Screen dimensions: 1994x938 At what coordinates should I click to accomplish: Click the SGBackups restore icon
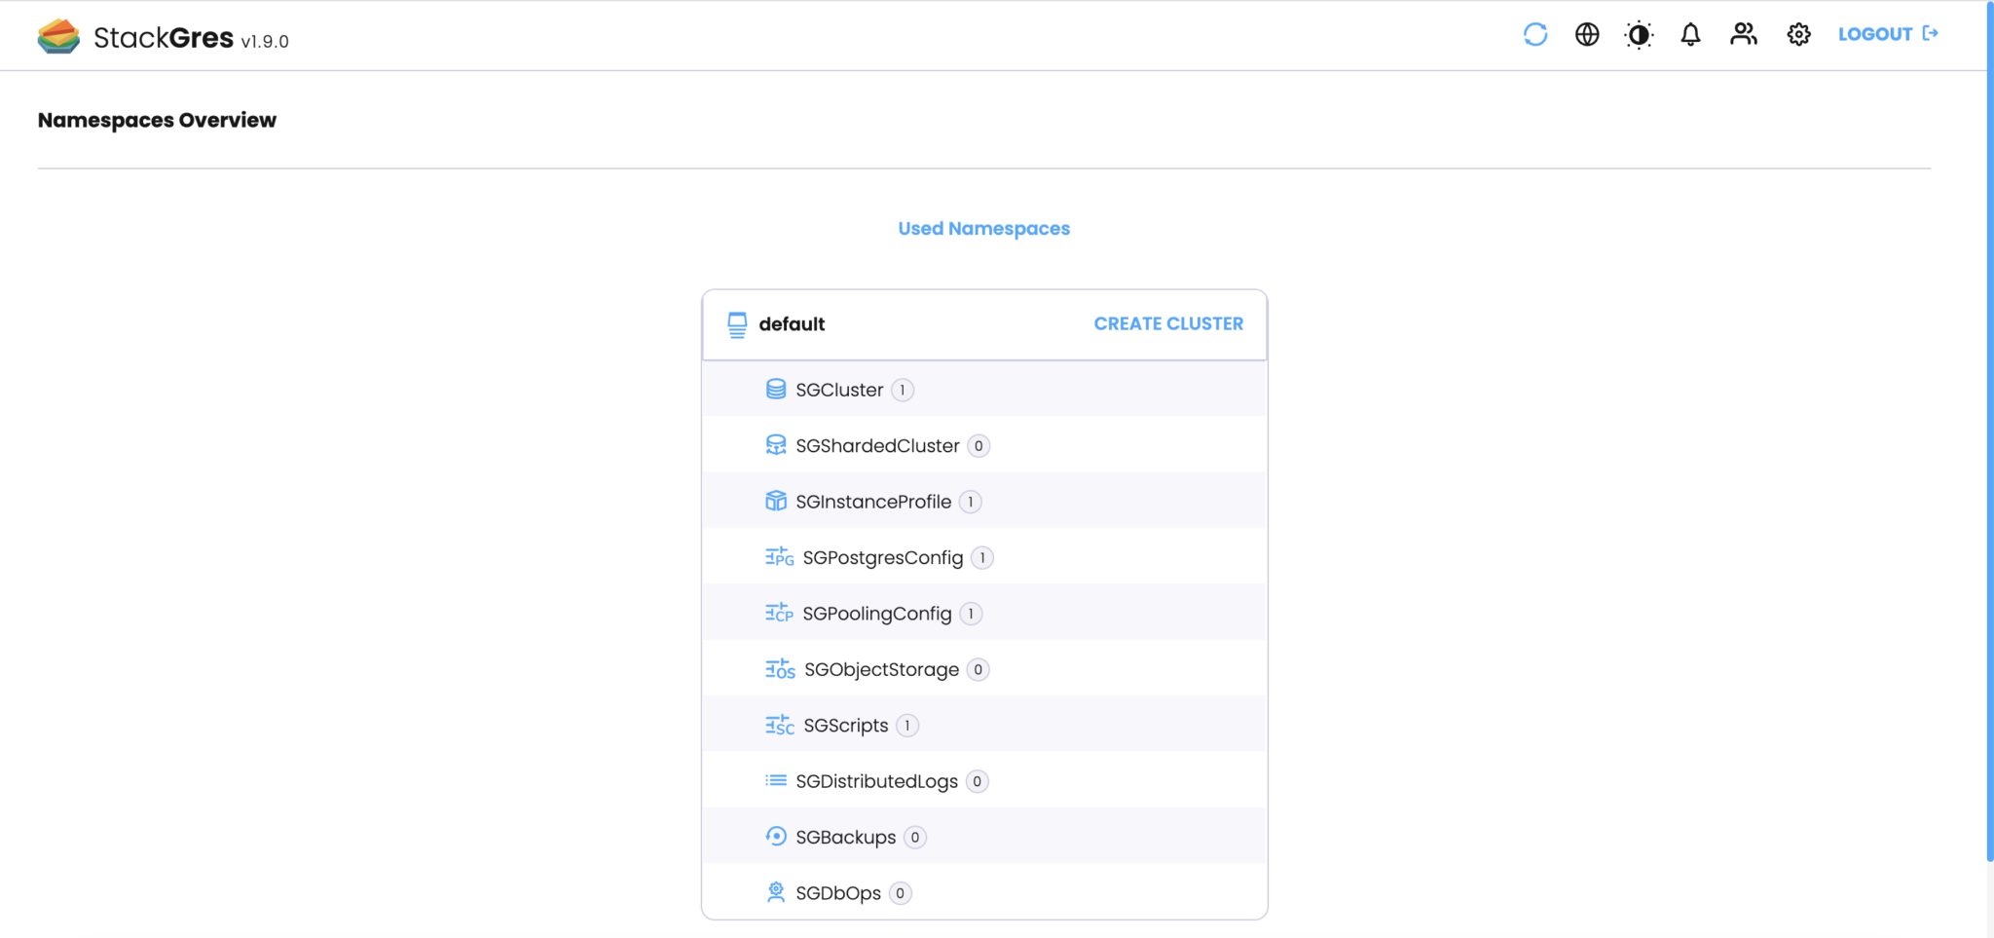coord(776,837)
